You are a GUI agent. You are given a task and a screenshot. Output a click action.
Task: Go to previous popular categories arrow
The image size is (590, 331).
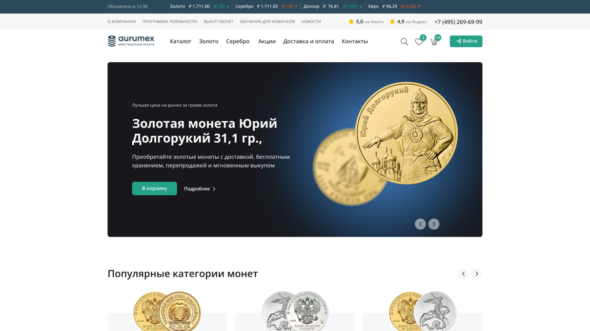click(x=464, y=274)
